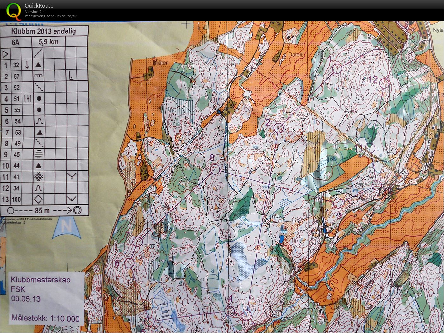
Task: Click control code 41 in row 11
Action: click(x=16, y=177)
